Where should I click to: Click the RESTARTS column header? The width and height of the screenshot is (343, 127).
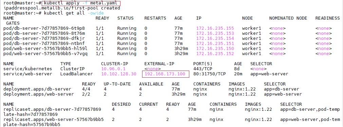[155, 18]
